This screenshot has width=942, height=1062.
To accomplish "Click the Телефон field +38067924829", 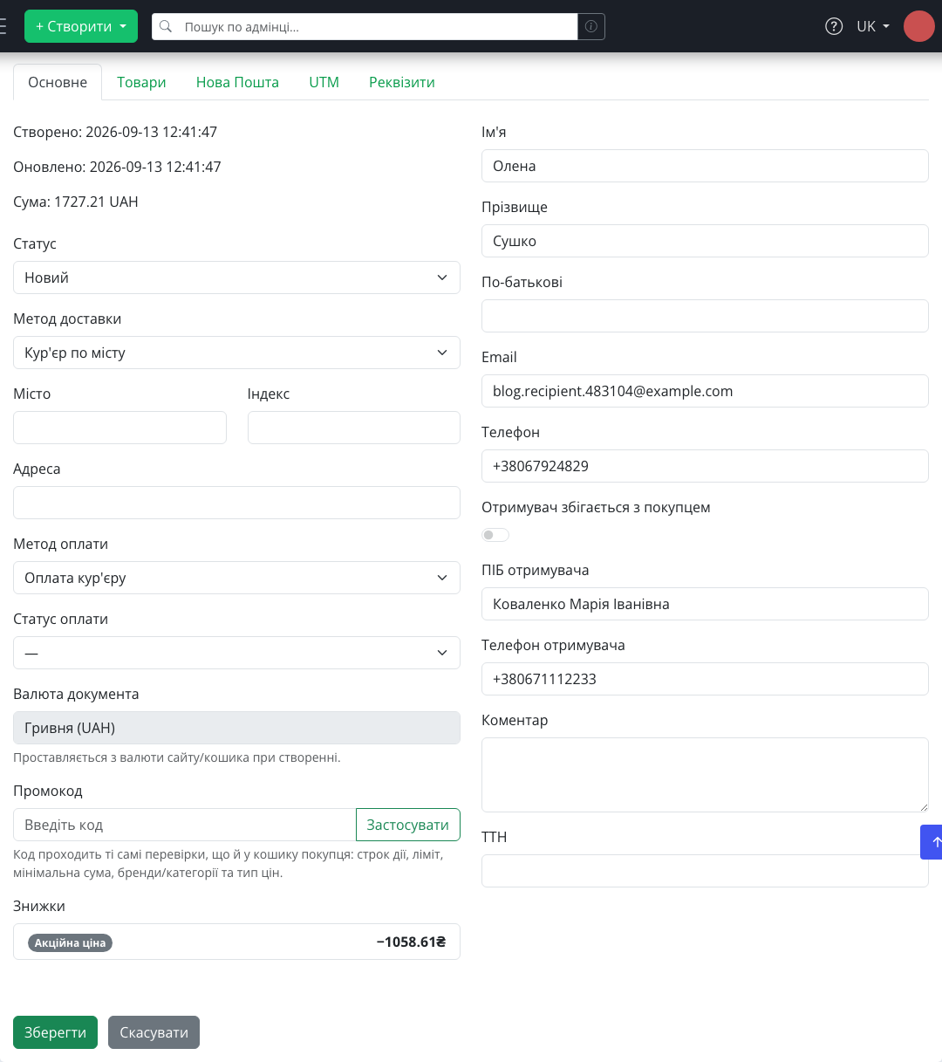I will coord(705,466).
